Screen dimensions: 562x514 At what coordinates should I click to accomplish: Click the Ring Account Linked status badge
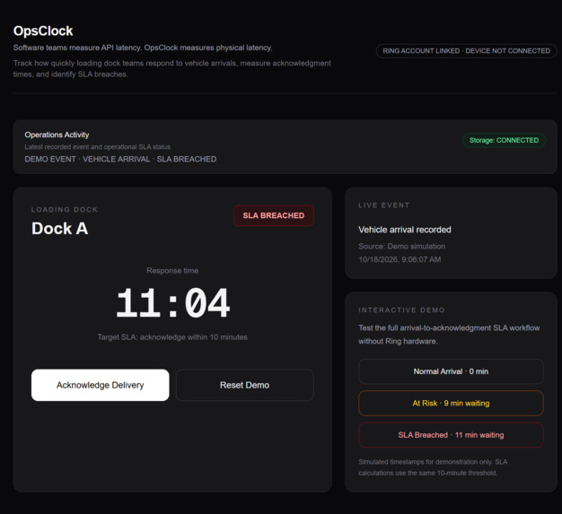tap(466, 51)
